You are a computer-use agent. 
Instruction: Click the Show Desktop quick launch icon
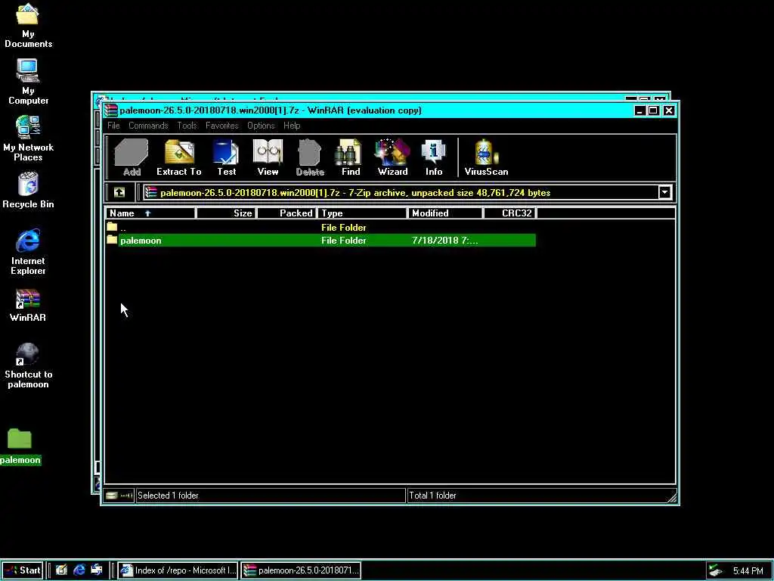(61, 570)
